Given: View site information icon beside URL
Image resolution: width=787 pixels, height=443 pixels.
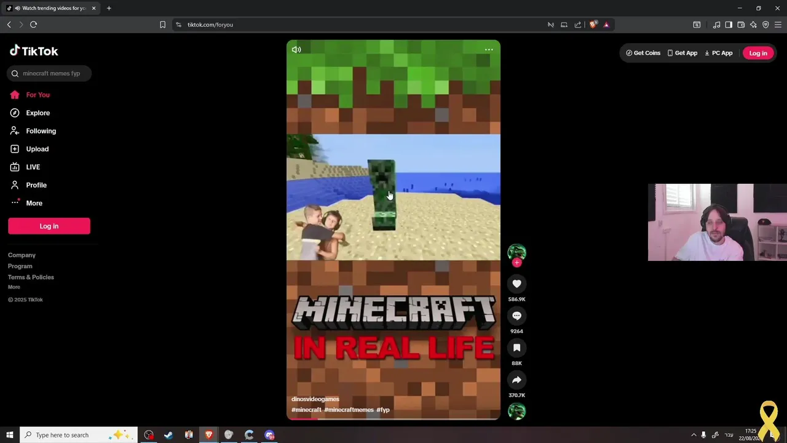Looking at the screenshot, I should pyautogui.click(x=178, y=25).
